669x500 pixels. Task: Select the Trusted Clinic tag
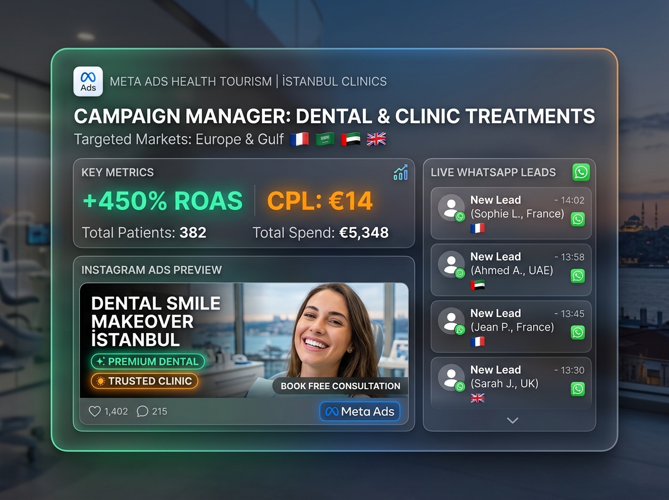(144, 381)
